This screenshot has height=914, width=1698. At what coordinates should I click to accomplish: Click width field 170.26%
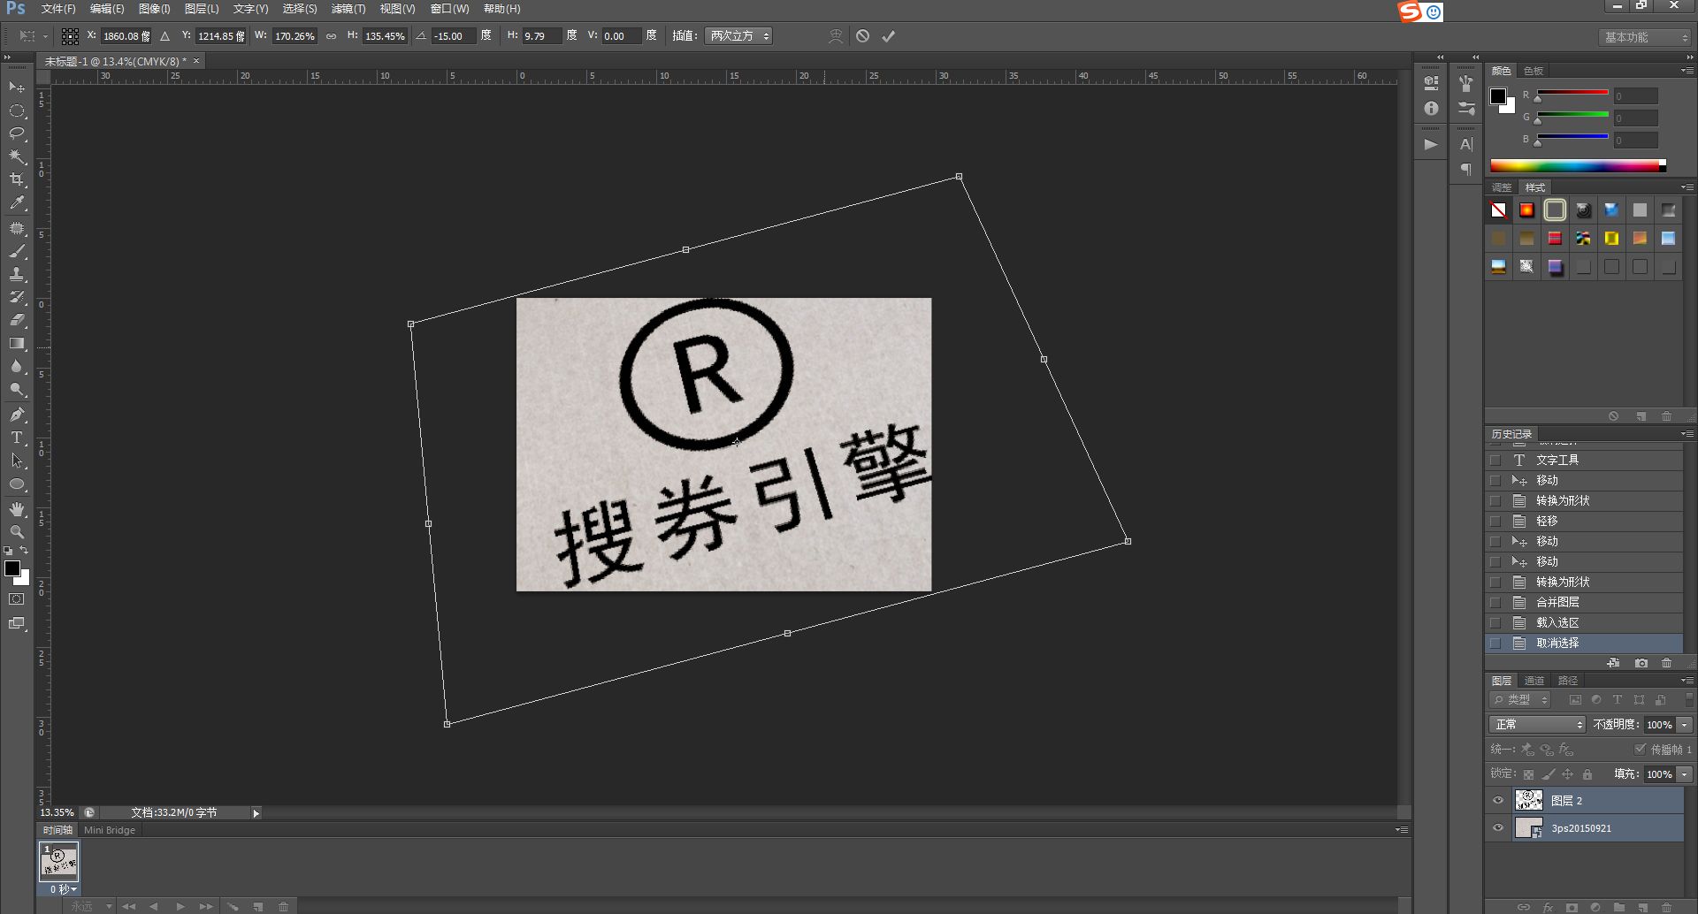point(294,36)
